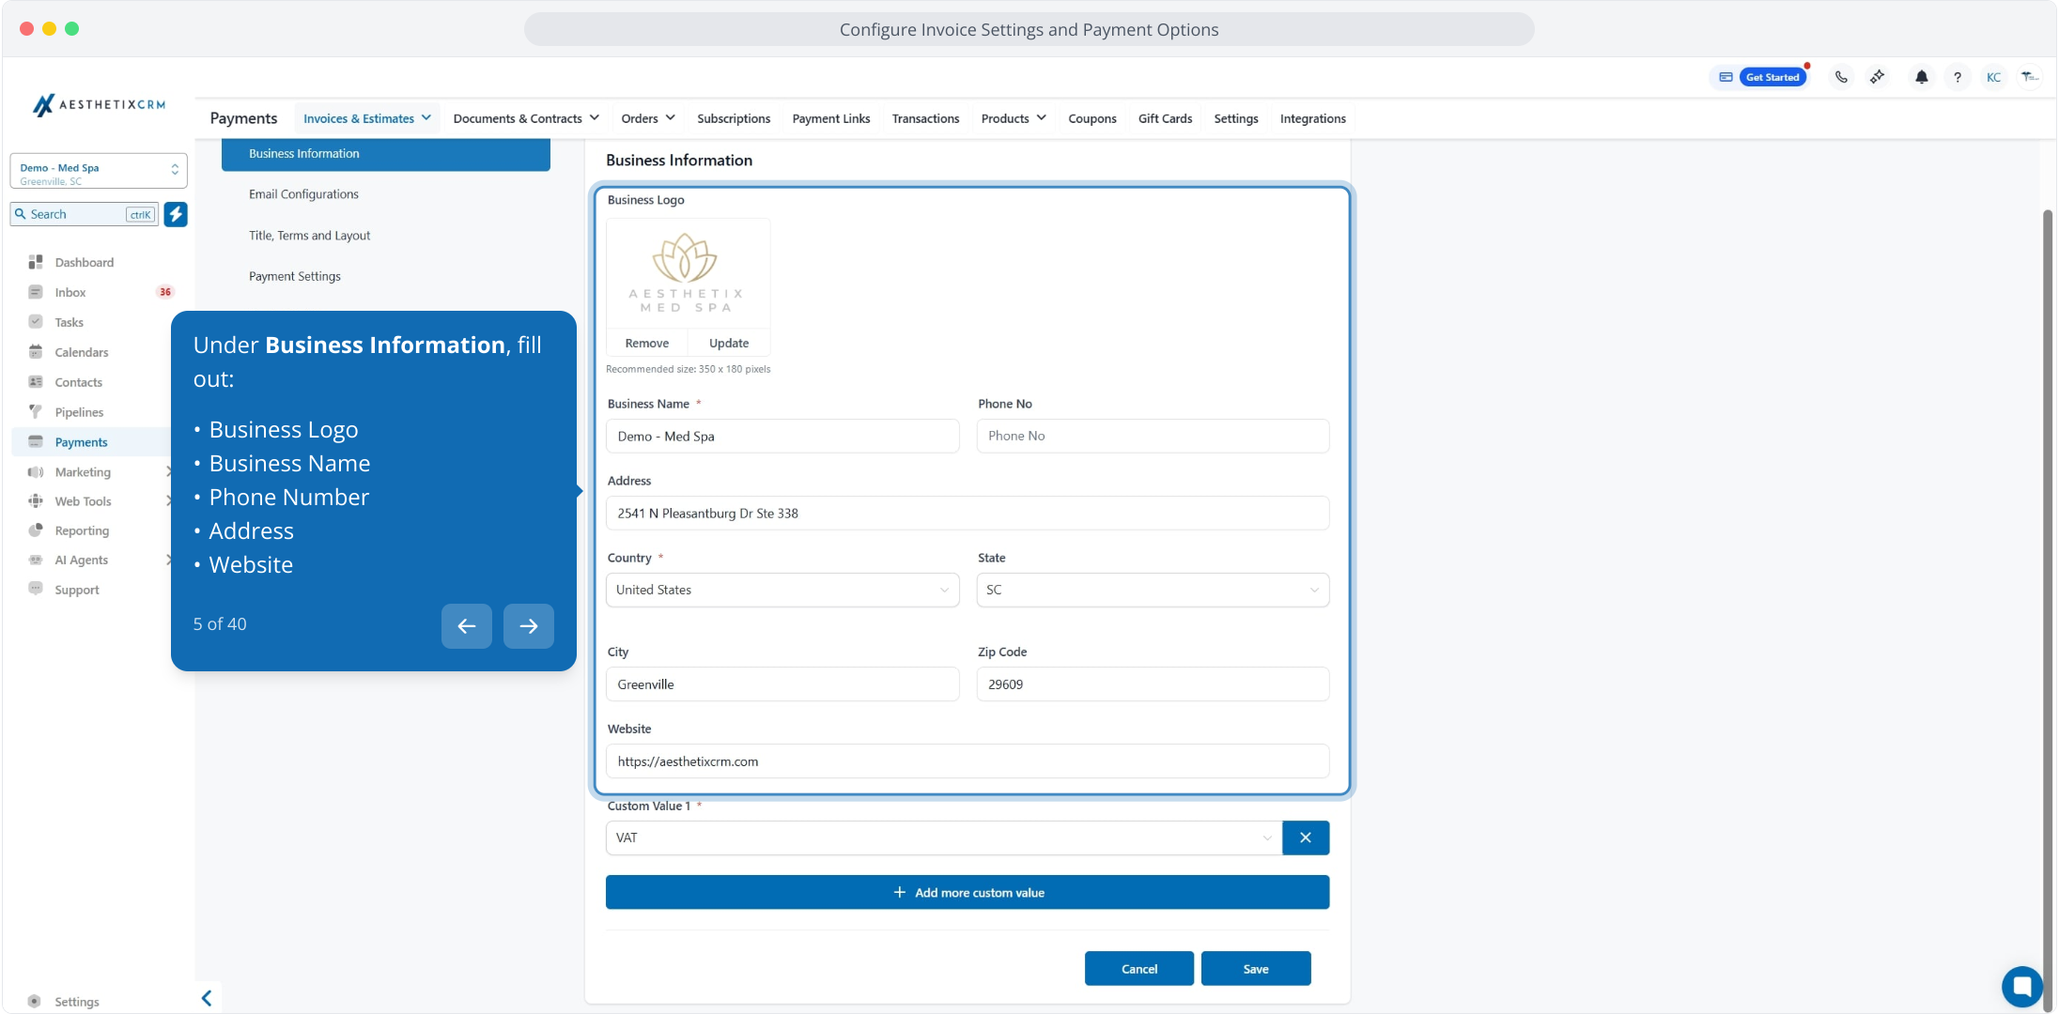
Task: Click the phone dialer icon in header
Action: [x=1841, y=77]
